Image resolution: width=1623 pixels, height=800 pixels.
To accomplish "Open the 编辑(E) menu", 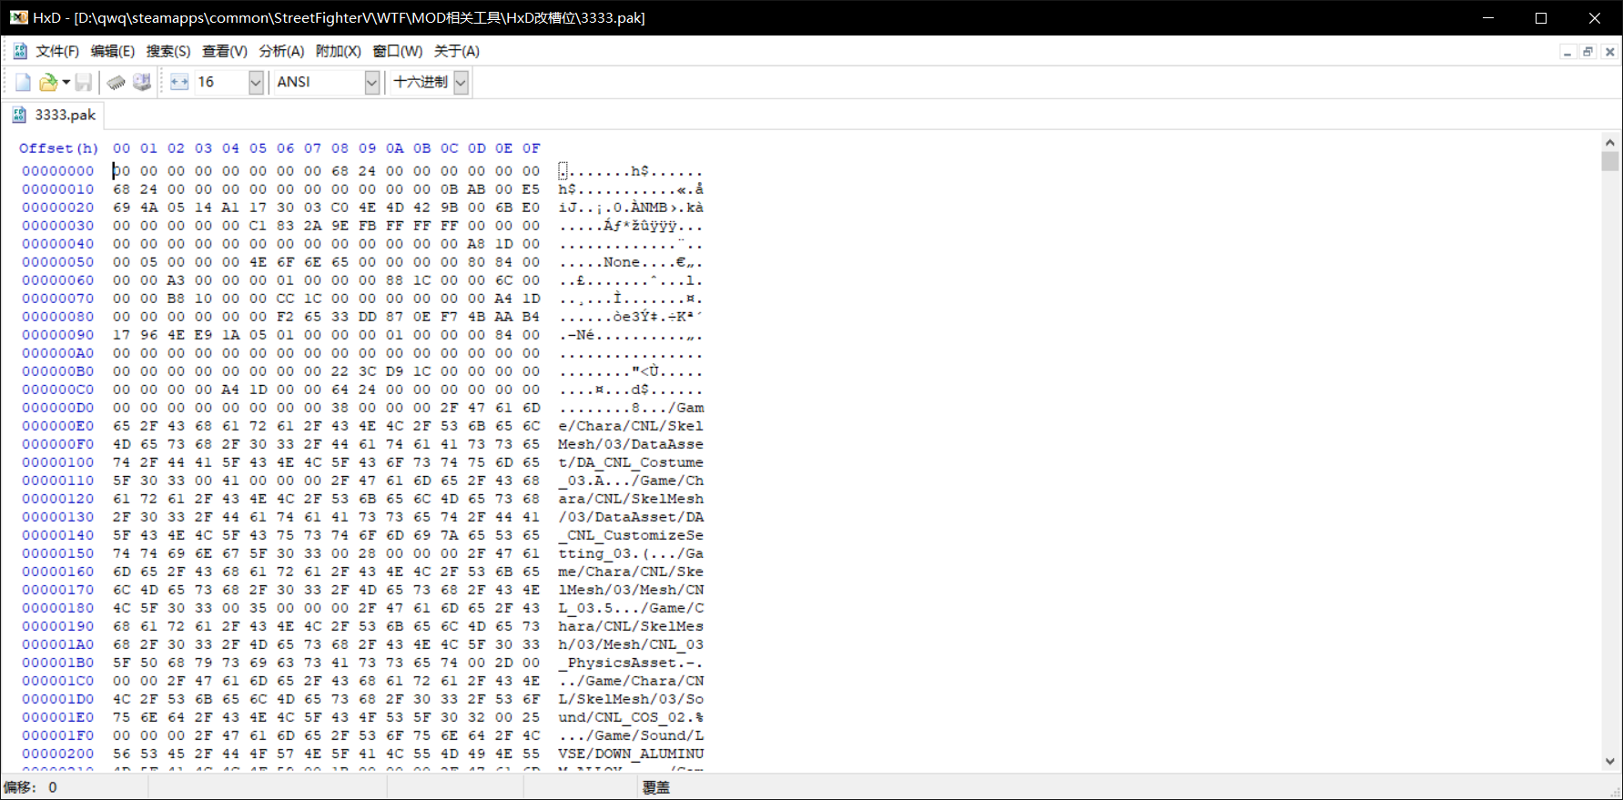I will [113, 51].
